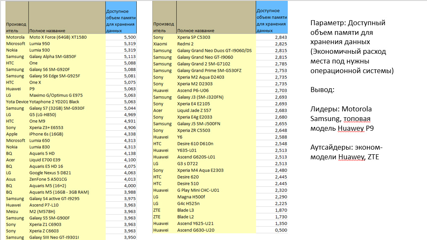427x240 pixels.
Task: Select 'Galaxy J5 SM-J500FN' cell
Action: 216,124
